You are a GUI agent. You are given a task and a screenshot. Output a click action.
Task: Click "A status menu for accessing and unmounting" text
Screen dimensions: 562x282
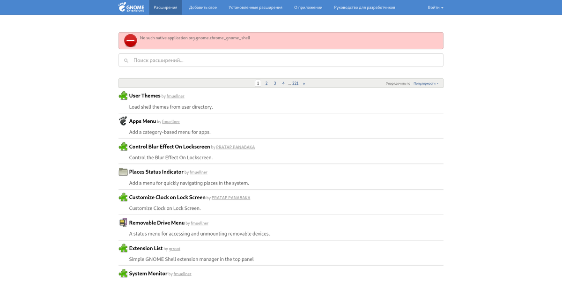200,233
